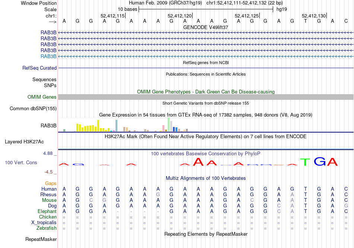354x248 pixels.
Task: Click the orange Gaps row label
Action: click(51, 184)
